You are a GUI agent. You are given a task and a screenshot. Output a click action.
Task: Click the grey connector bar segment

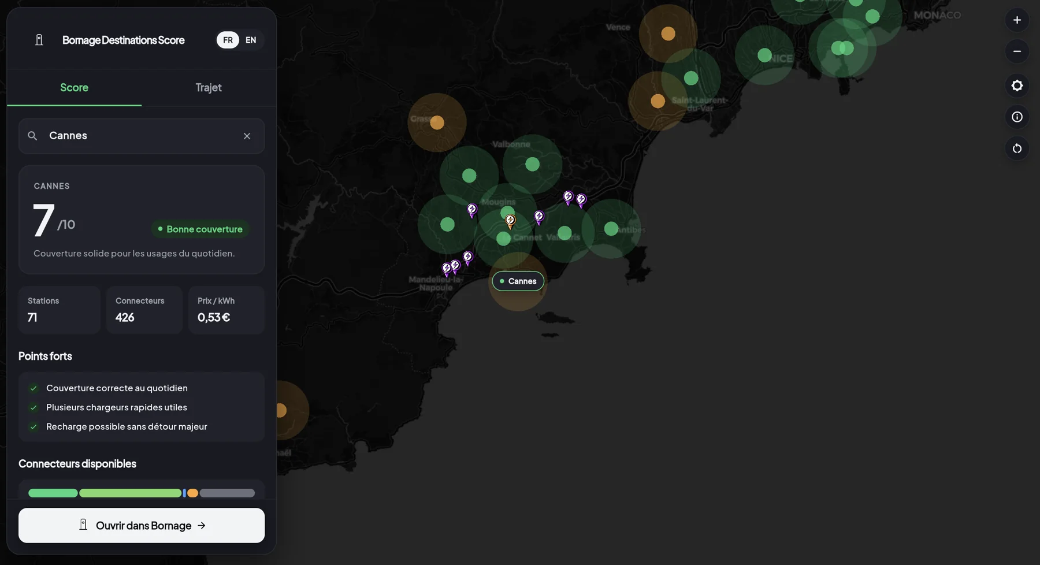tap(227, 493)
